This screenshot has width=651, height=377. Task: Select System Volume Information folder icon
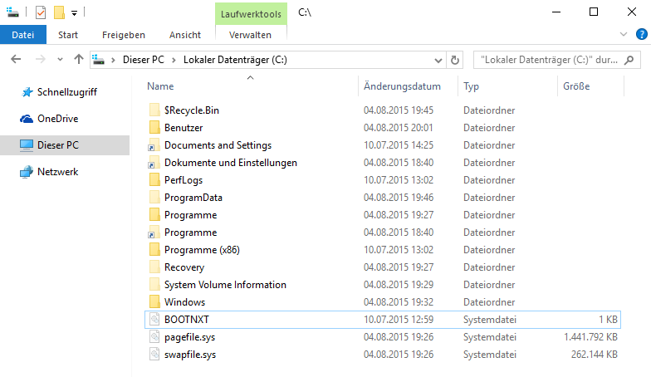tap(154, 284)
